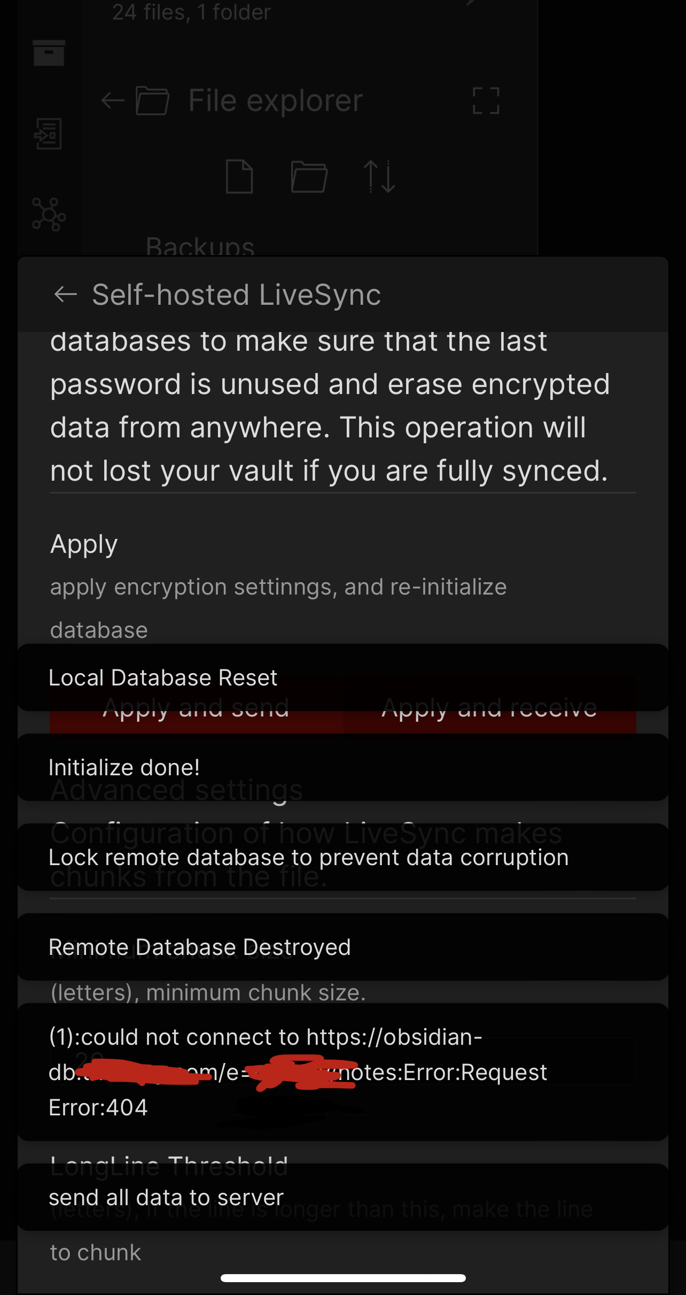Tap the insert-into-note icon in the sidebar
686x1295 pixels.
click(50, 134)
